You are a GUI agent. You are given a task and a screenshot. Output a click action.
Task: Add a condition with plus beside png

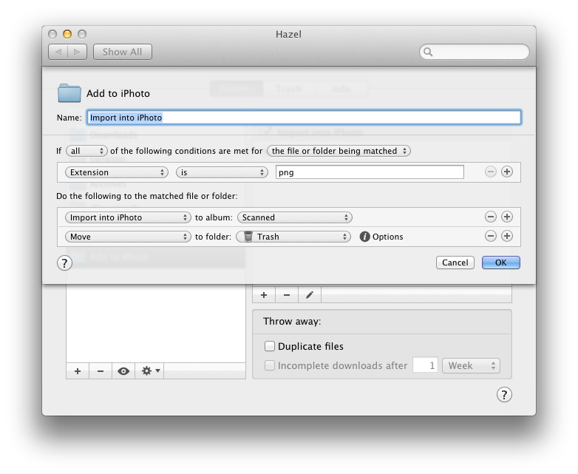[x=507, y=172]
